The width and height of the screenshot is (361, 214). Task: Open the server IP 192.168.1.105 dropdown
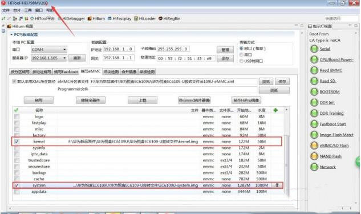(x=49, y=58)
